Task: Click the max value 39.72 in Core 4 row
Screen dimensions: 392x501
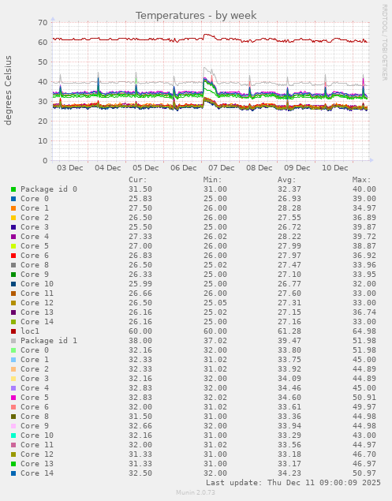Action: [364, 237]
